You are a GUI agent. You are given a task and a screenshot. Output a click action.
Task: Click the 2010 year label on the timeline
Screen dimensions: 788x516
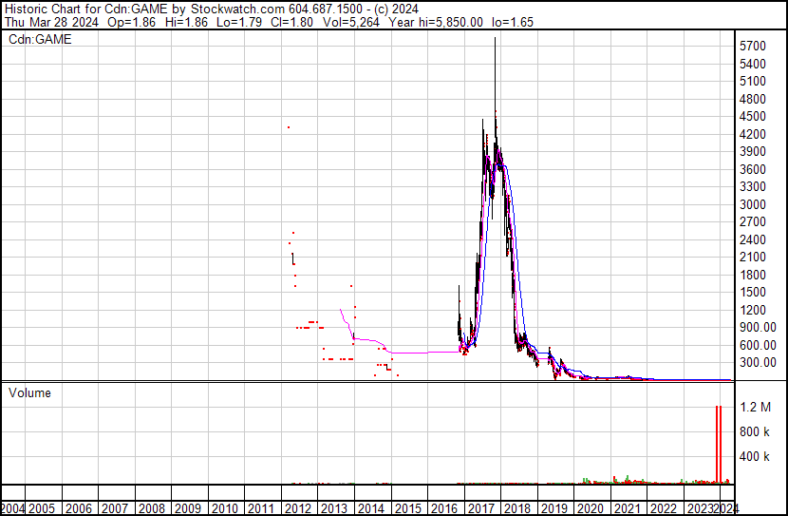coord(225,508)
